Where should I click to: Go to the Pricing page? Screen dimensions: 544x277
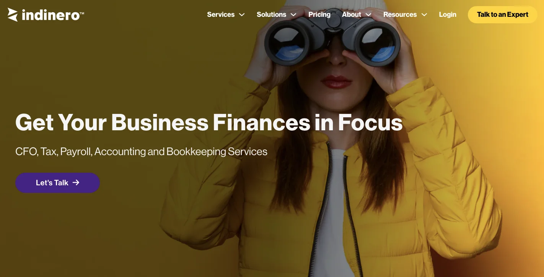pos(319,15)
